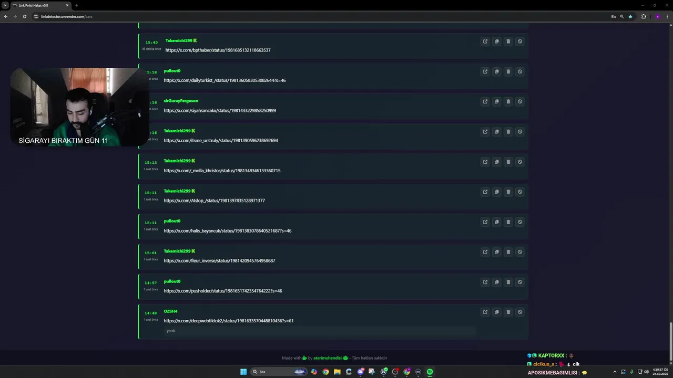
Task: Block sender of the bpthaber link
Action: click(519, 41)
